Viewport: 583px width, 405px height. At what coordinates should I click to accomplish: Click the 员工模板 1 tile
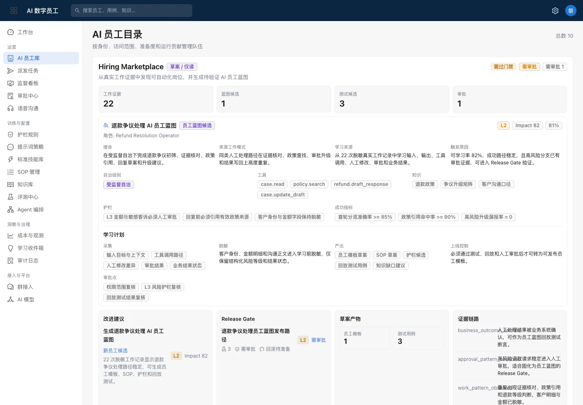tap(365, 338)
